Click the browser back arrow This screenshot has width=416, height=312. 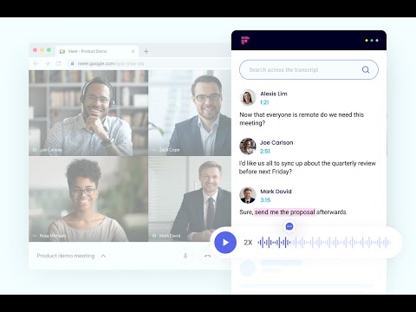click(x=36, y=63)
